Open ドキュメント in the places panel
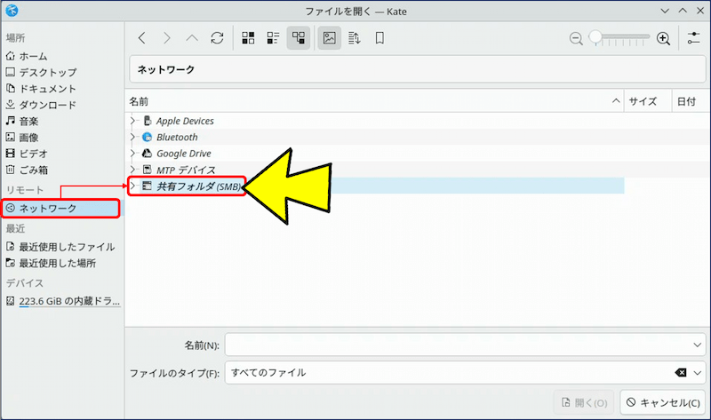 (61, 88)
